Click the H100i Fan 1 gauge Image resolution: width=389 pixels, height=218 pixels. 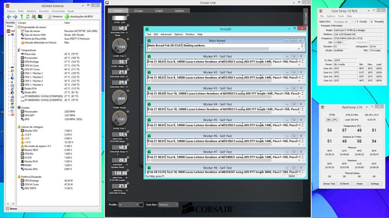pos(120,119)
